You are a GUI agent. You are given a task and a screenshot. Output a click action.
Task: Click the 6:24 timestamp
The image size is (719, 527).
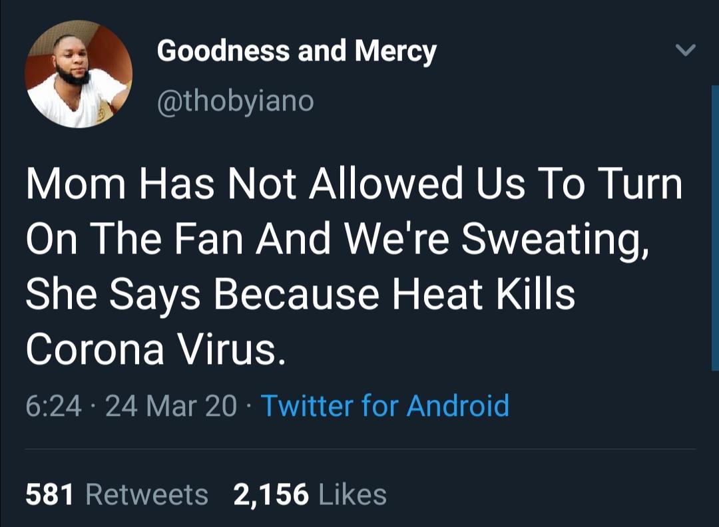tap(53, 406)
